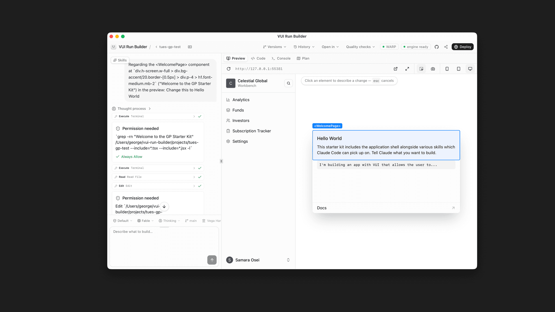Open the Docs link in the welcome card
The height and width of the screenshot is (312, 555).
(386, 208)
